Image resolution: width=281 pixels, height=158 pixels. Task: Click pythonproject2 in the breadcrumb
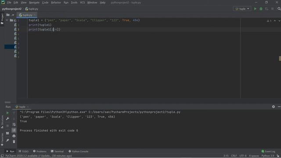click(x=12, y=9)
